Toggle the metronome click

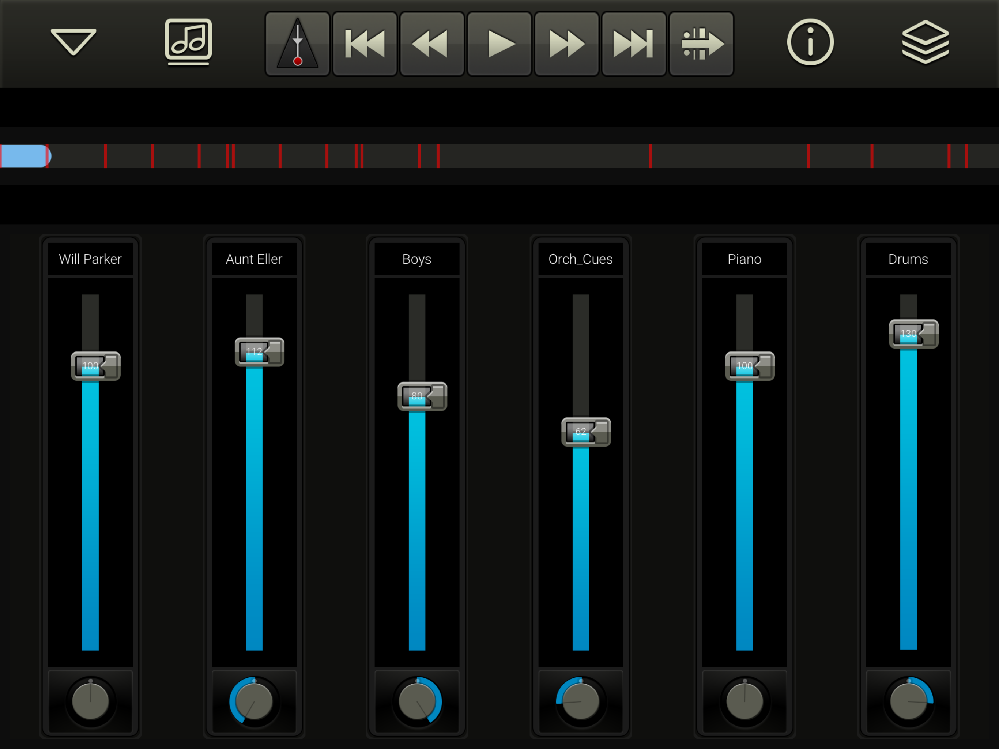297,44
